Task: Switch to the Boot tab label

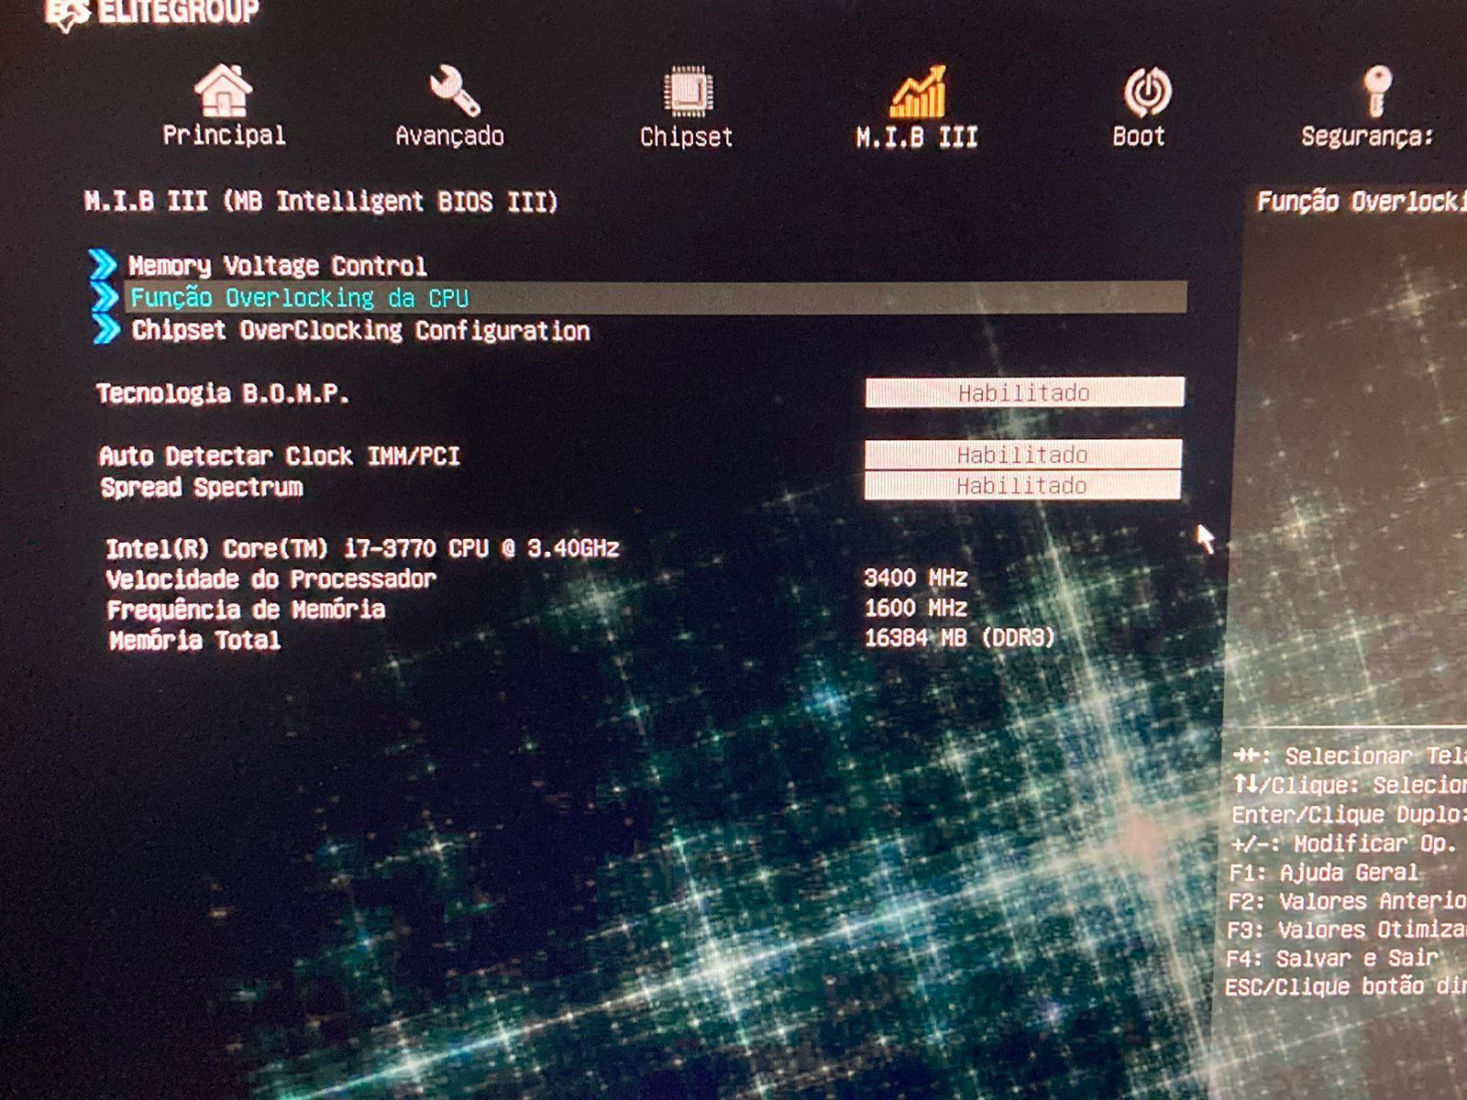Action: [1139, 137]
